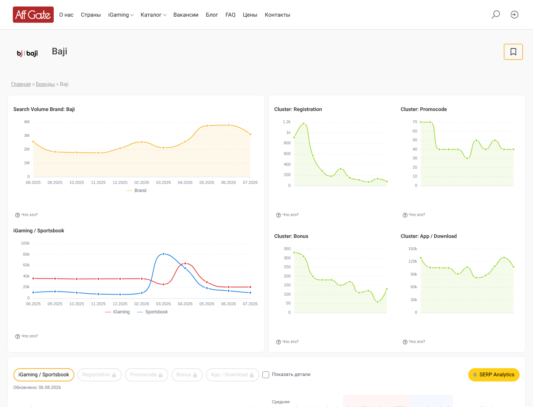The height and width of the screenshot is (407, 533).
Task: Select the locked Registration tab
Action: pos(99,375)
